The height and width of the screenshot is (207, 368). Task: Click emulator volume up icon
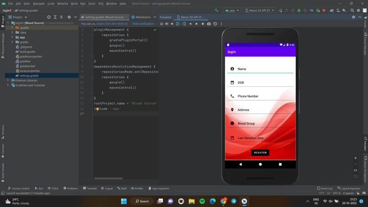point(167,24)
